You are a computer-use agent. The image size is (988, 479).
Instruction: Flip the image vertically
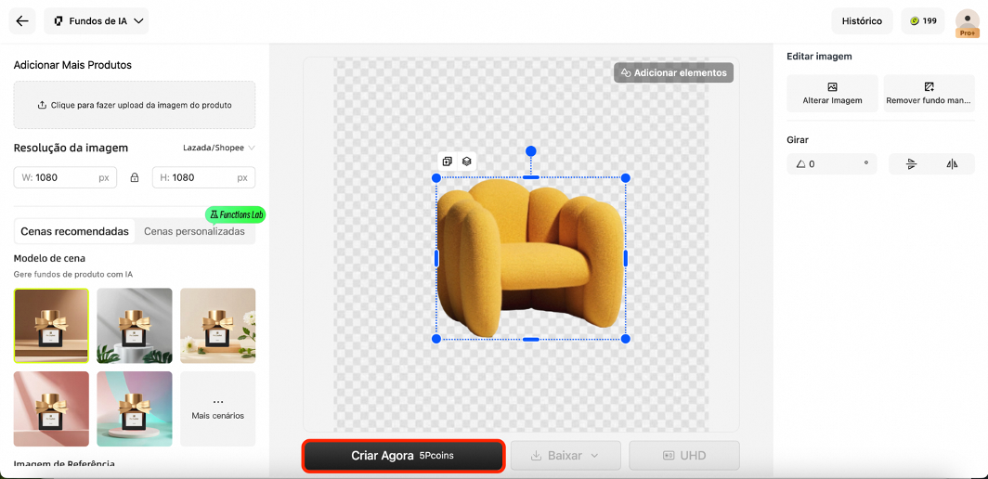(911, 164)
